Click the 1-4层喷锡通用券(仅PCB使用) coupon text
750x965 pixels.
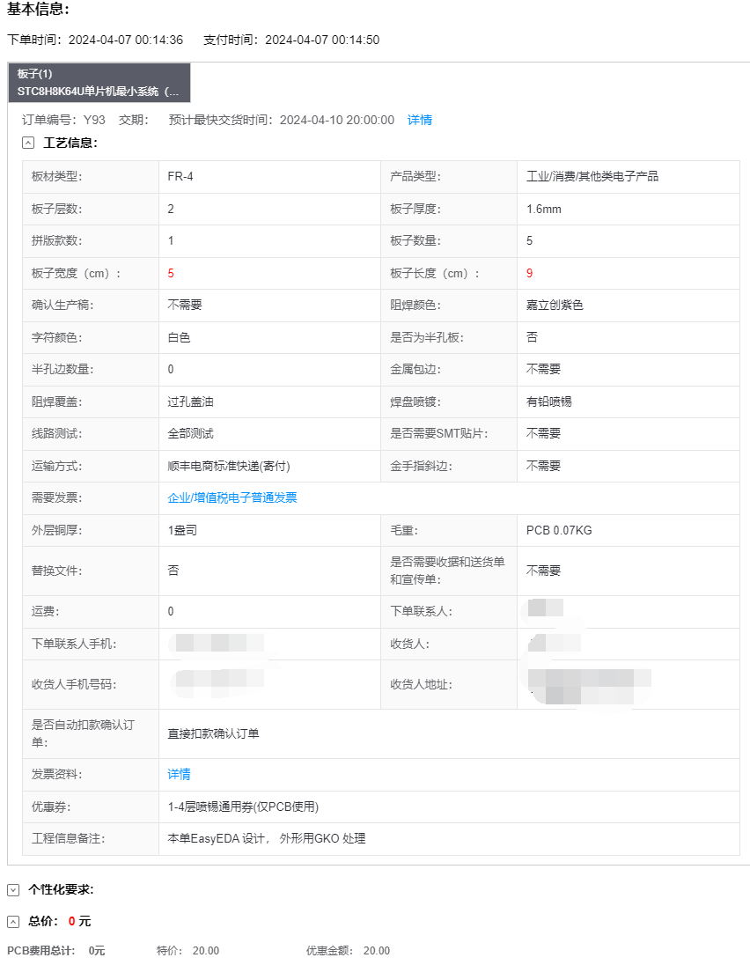243,807
